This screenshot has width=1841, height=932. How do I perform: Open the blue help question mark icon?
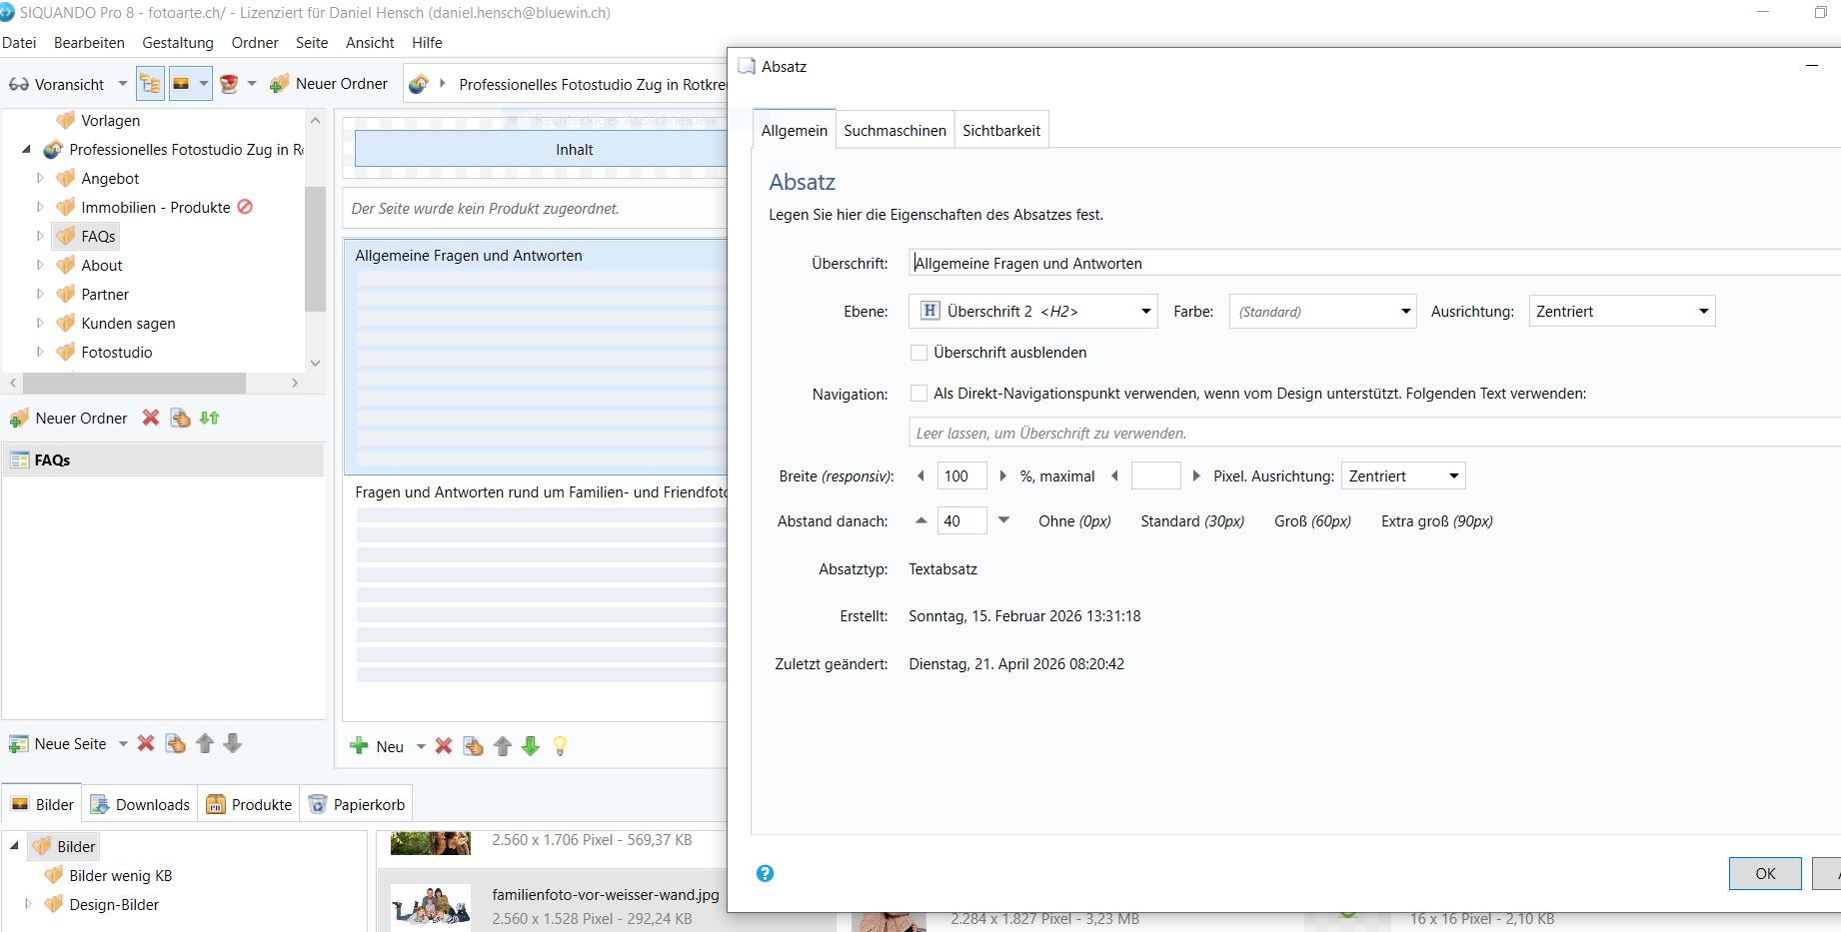[765, 873]
